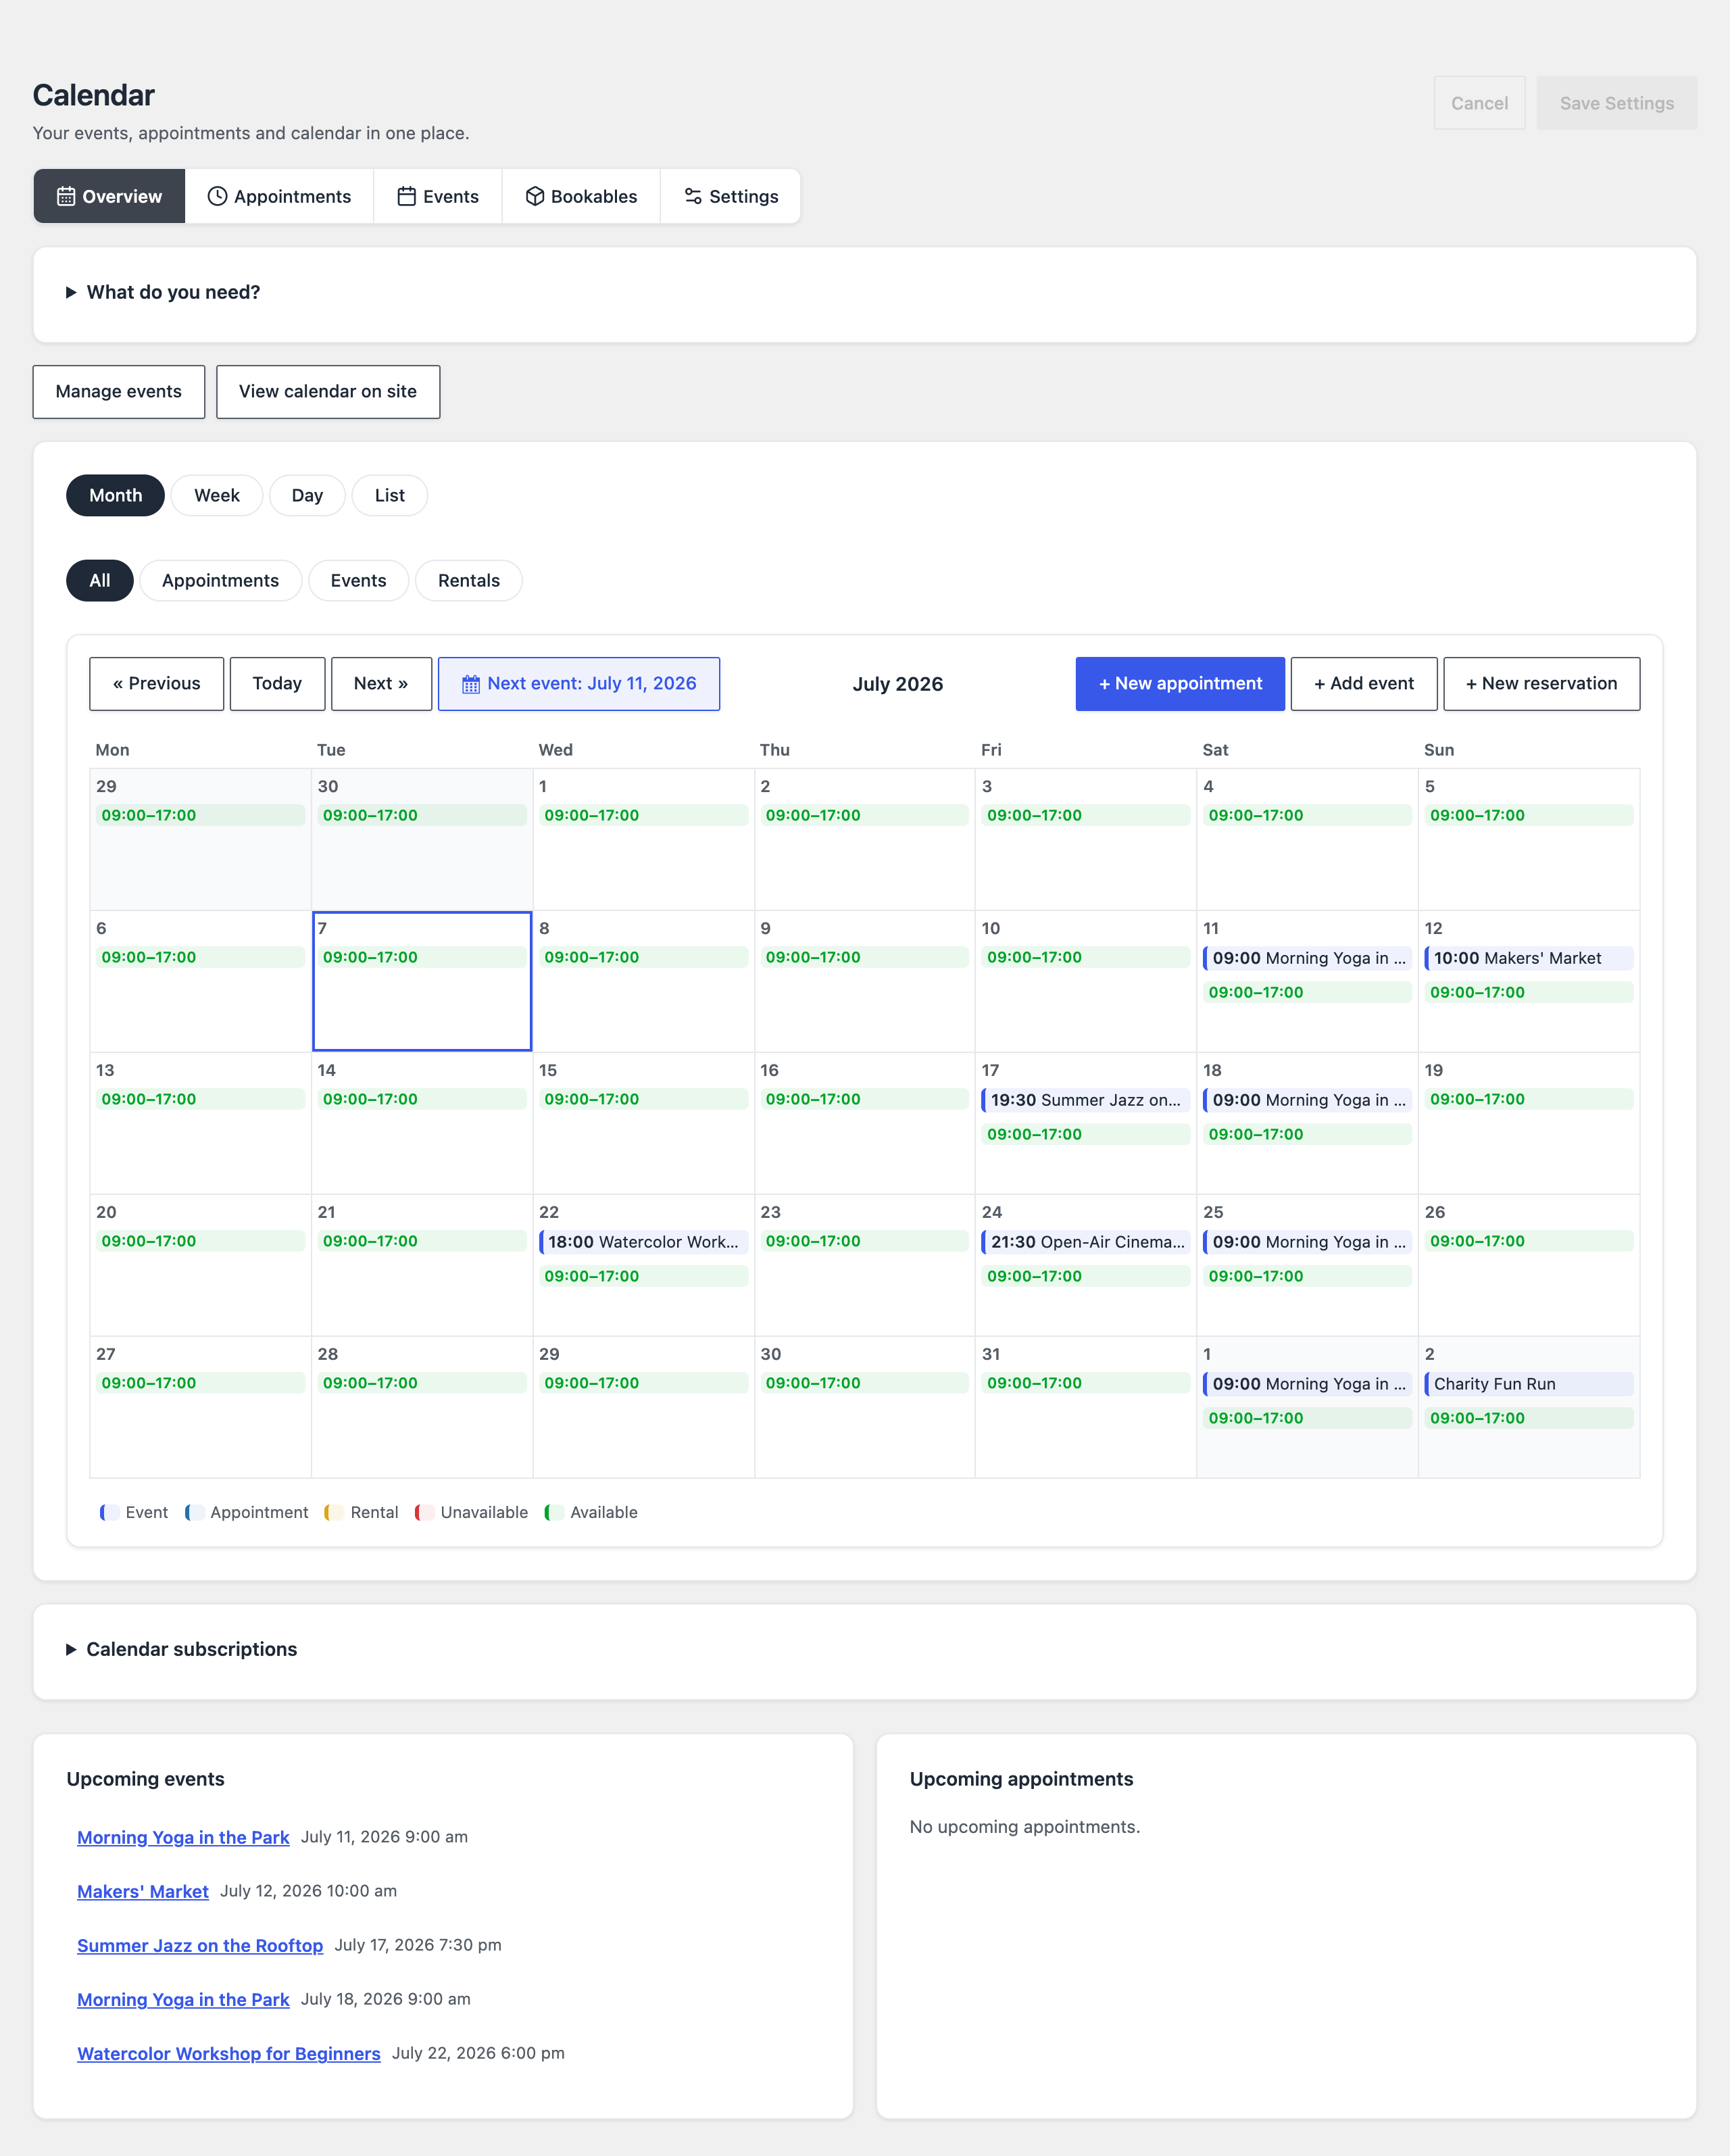1730x2156 pixels.
Task: Switch to Day view
Action: 307,495
